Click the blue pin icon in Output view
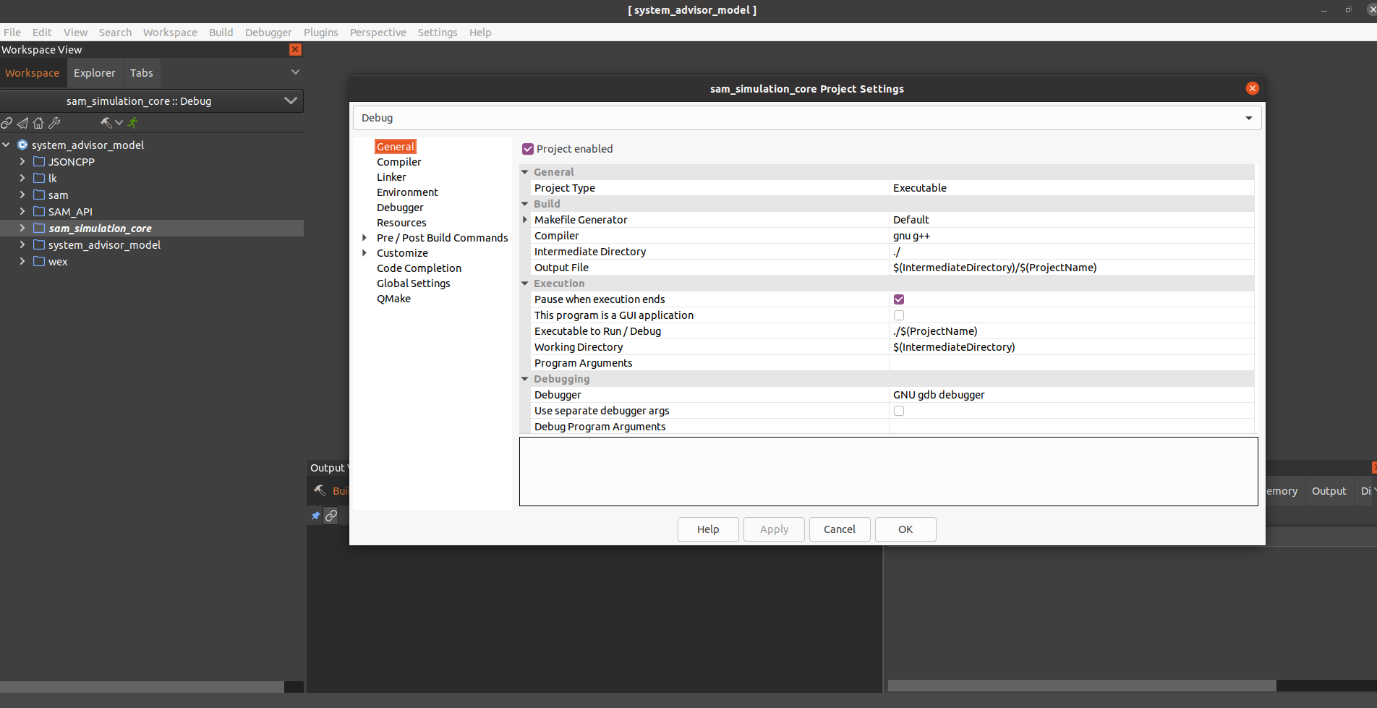 315,516
